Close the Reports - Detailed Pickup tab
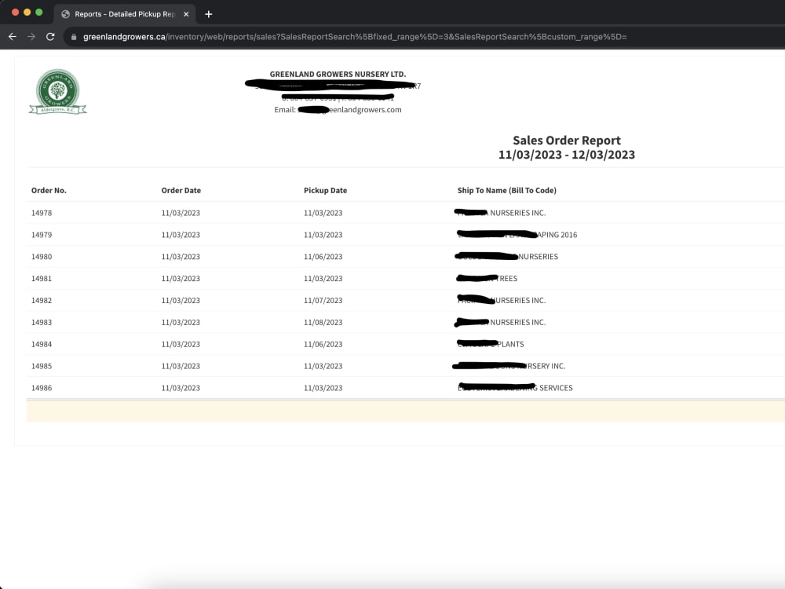Image resolution: width=785 pixels, height=589 pixels. click(x=186, y=14)
